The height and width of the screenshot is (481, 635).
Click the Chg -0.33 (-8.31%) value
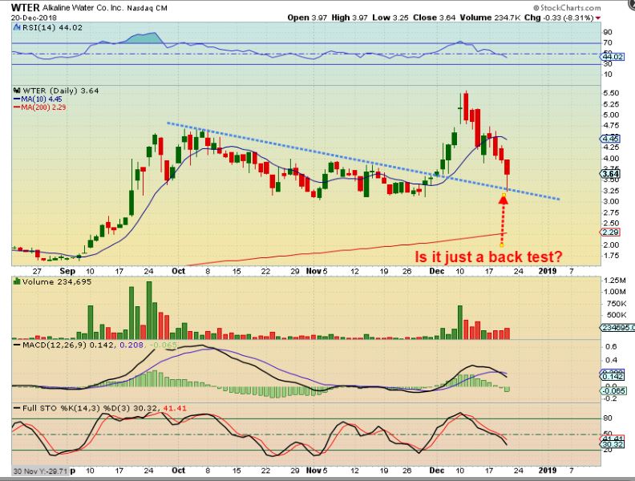(559, 18)
